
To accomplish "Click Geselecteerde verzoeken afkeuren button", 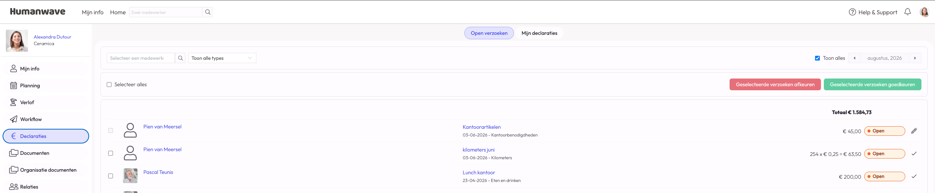I will [775, 84].
